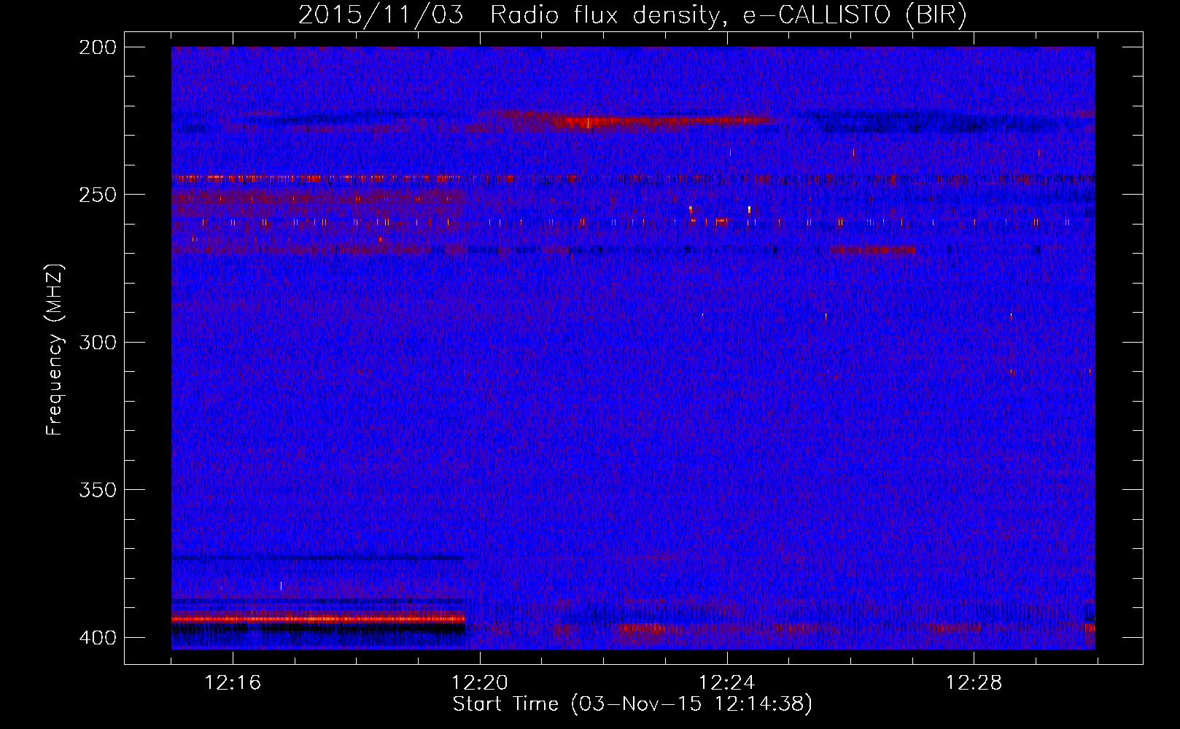Click the 12:16 time tick label
The width and height of the screenshot is (1180, 729).
click(233, 683)
